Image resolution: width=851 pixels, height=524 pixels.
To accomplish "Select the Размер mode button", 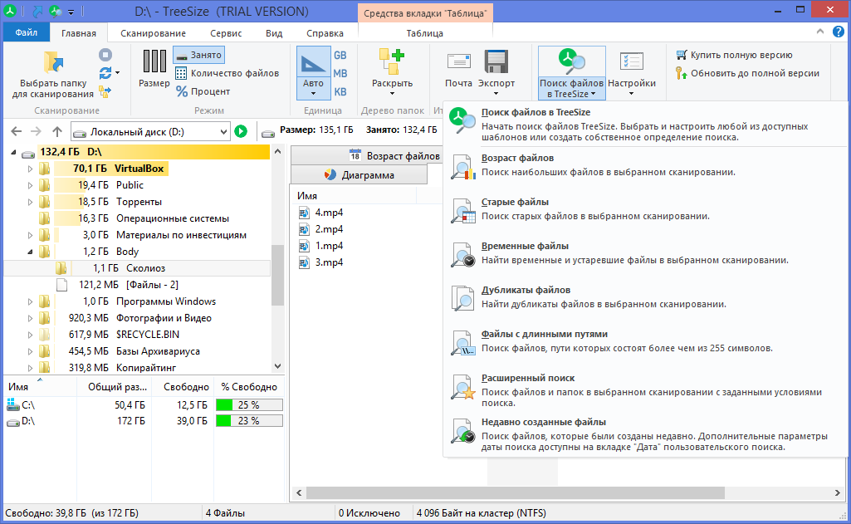I will (x=154, y=68).
